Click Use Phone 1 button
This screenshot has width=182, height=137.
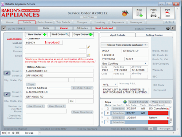click(x=36, y=106)
